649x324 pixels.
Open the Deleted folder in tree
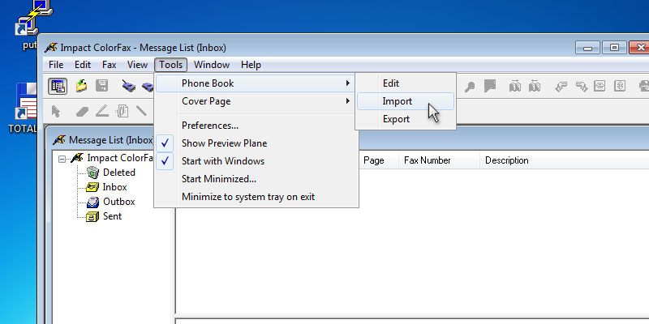[x=118, y=173]
